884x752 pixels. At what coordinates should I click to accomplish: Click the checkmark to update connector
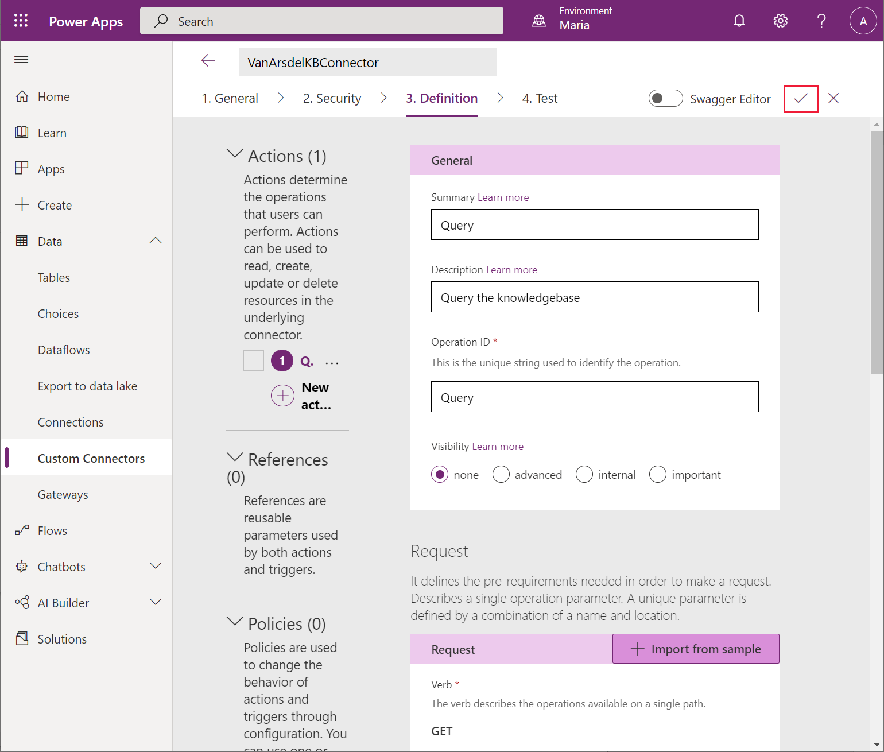pyautogui.click(x=801, y=98)
